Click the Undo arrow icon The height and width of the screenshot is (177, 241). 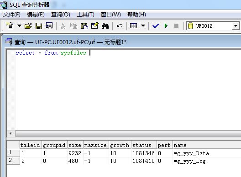120,25
